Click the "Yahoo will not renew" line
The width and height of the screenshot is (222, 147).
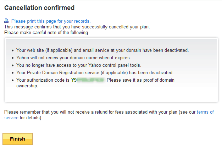[73, 58]
